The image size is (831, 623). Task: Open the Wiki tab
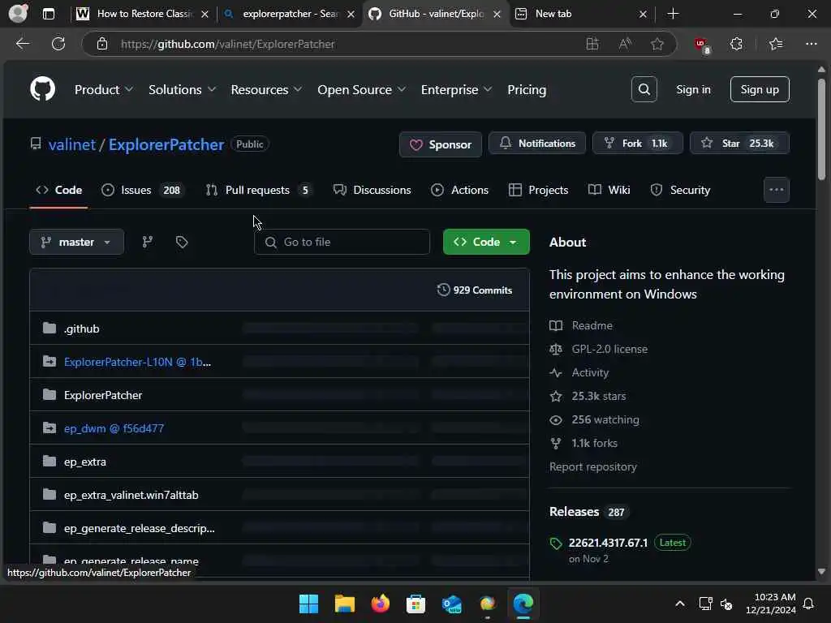[609, 190]
